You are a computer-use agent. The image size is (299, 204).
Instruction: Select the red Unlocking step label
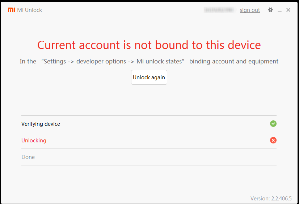pos(34,141)
